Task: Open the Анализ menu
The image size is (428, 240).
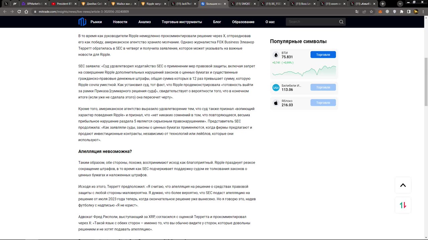Action: pyautogui.click(x=144, y=22)
